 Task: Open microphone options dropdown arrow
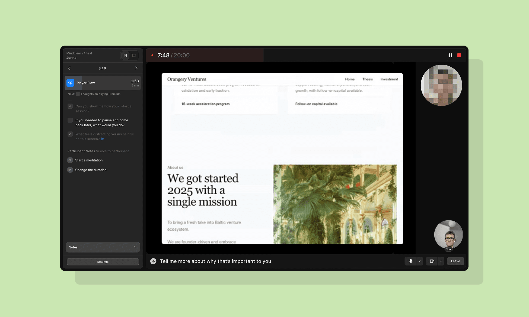pos(420,261)
